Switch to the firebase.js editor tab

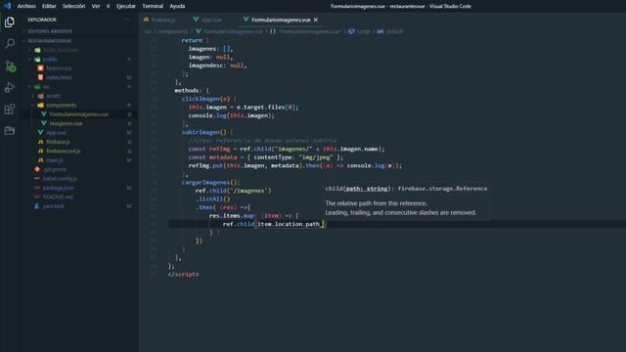[x=159, y=20]
